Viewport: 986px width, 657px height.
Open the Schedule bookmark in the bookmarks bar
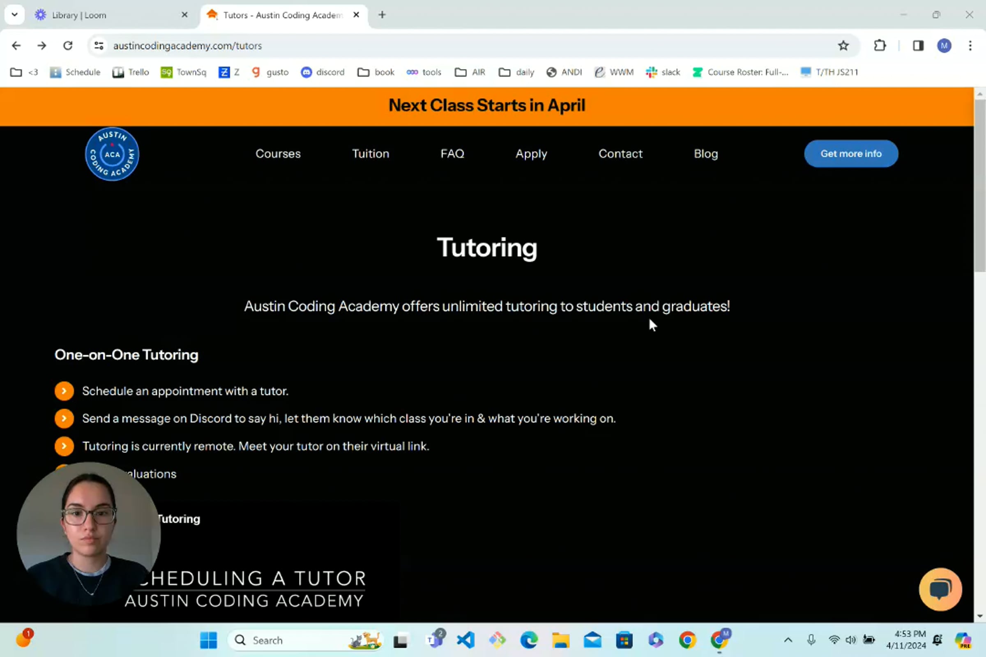coord(76,72)
